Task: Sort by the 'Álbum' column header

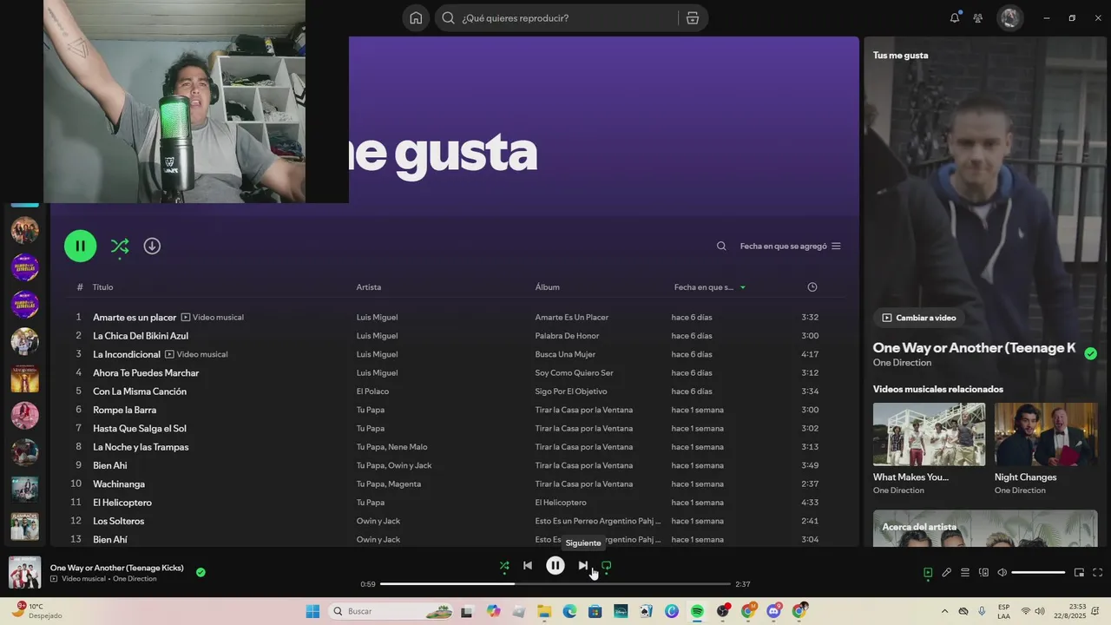Action: (x=548, y=287)
